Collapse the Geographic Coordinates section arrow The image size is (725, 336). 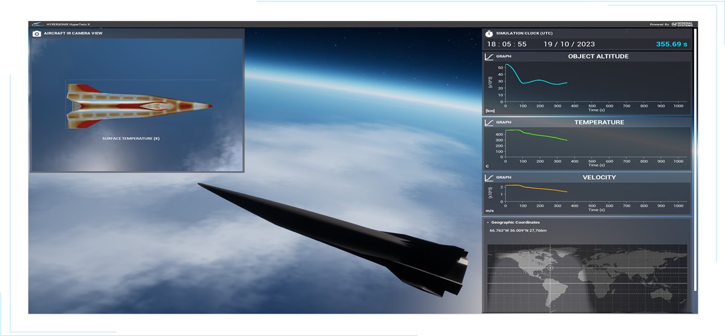pyautogui.click(x=488, y=223)
